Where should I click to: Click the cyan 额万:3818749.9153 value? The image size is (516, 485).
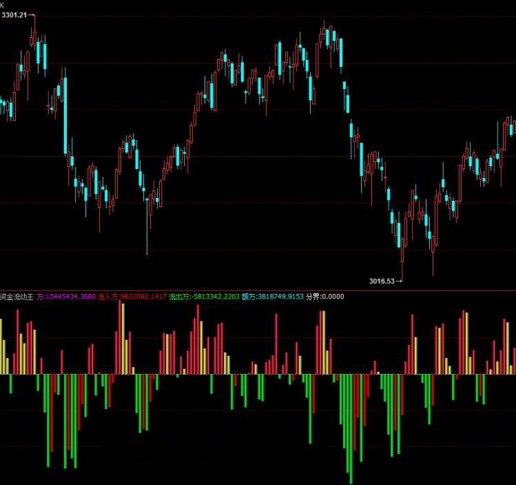pos(273,297)
